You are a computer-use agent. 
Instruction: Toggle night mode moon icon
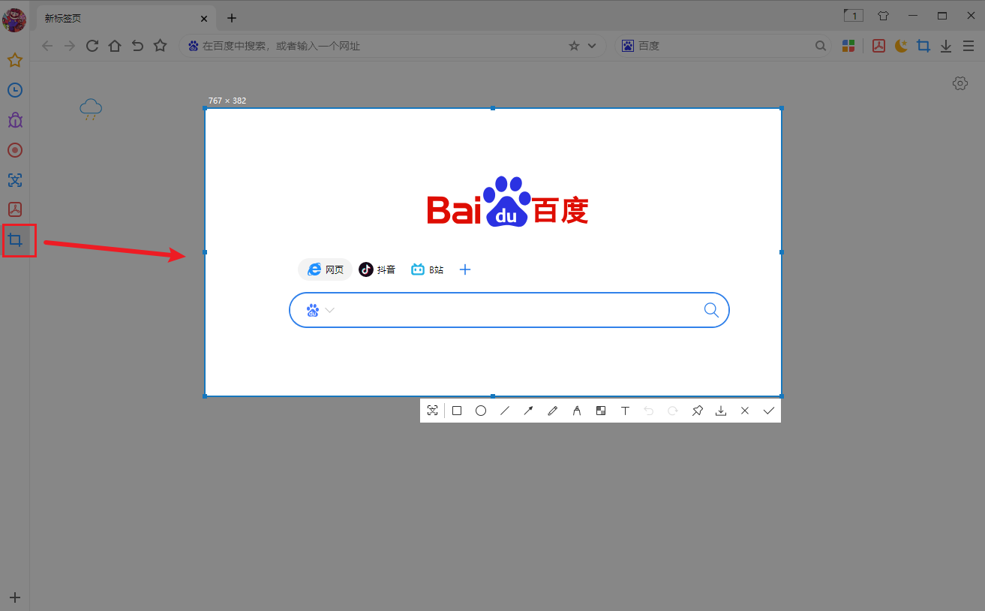pyautogui.click(x=901, y=46)
